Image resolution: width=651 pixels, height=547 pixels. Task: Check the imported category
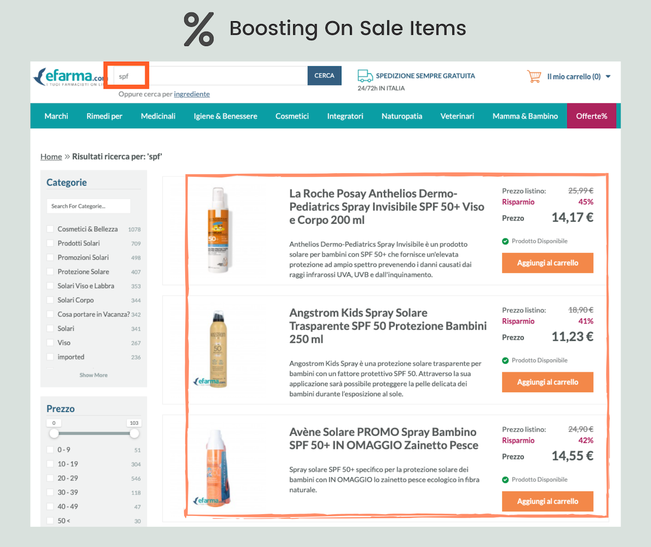click(50, 357)
